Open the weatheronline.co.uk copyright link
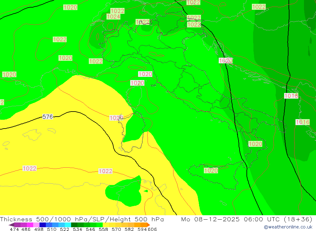 tap(288, 227)
